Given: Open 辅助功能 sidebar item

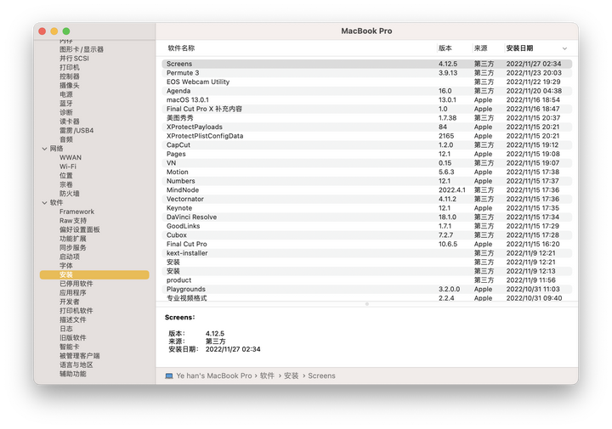Looking at the screenshot, I should tap(73, 374).
